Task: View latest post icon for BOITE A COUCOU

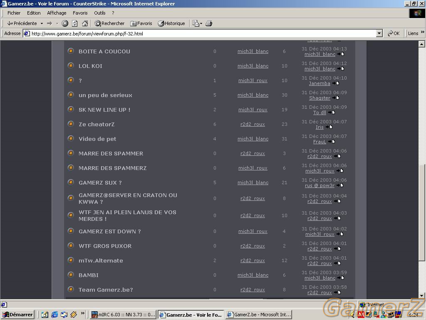Action: pos(341,54)
